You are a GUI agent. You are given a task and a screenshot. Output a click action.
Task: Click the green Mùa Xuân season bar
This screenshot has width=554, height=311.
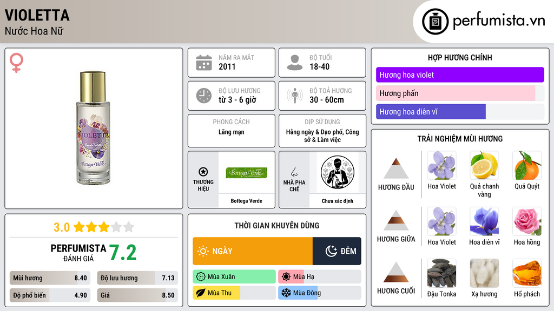click(234, 277)
